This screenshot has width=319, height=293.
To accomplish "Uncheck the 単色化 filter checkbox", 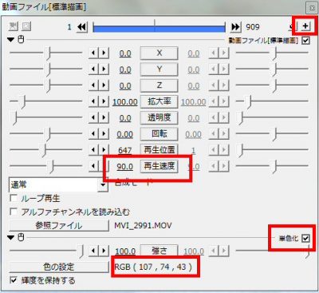I will [x=305, y=238].
